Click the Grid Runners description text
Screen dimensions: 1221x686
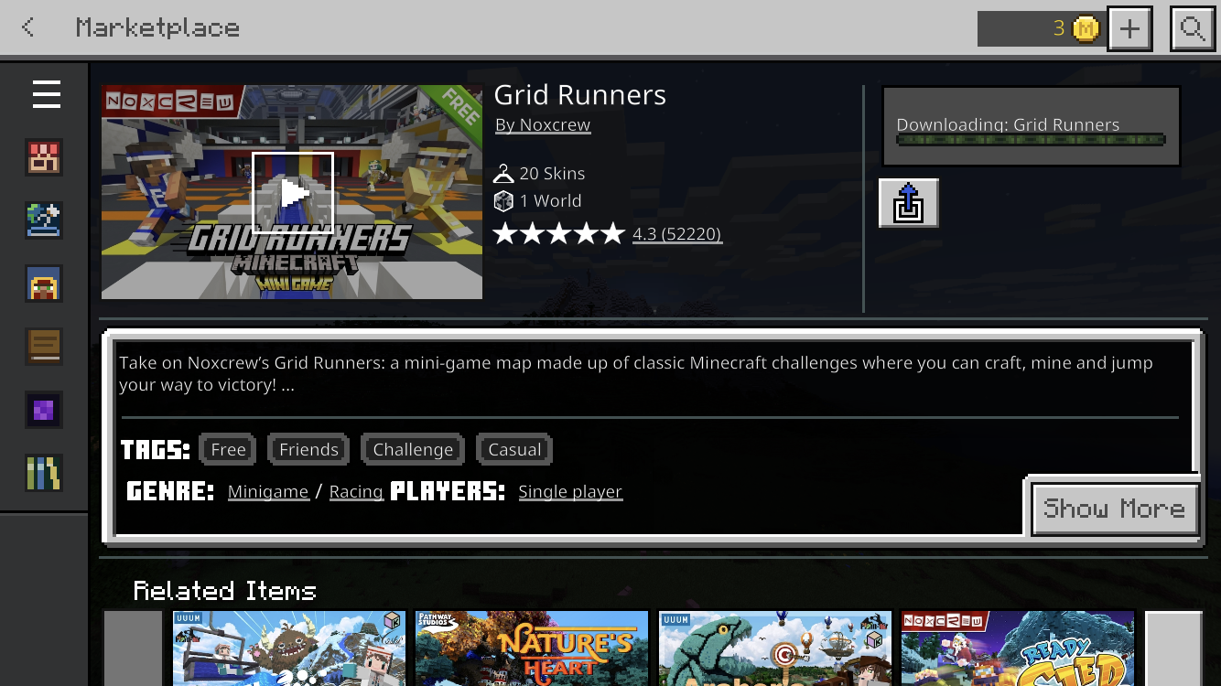(636, 373)
